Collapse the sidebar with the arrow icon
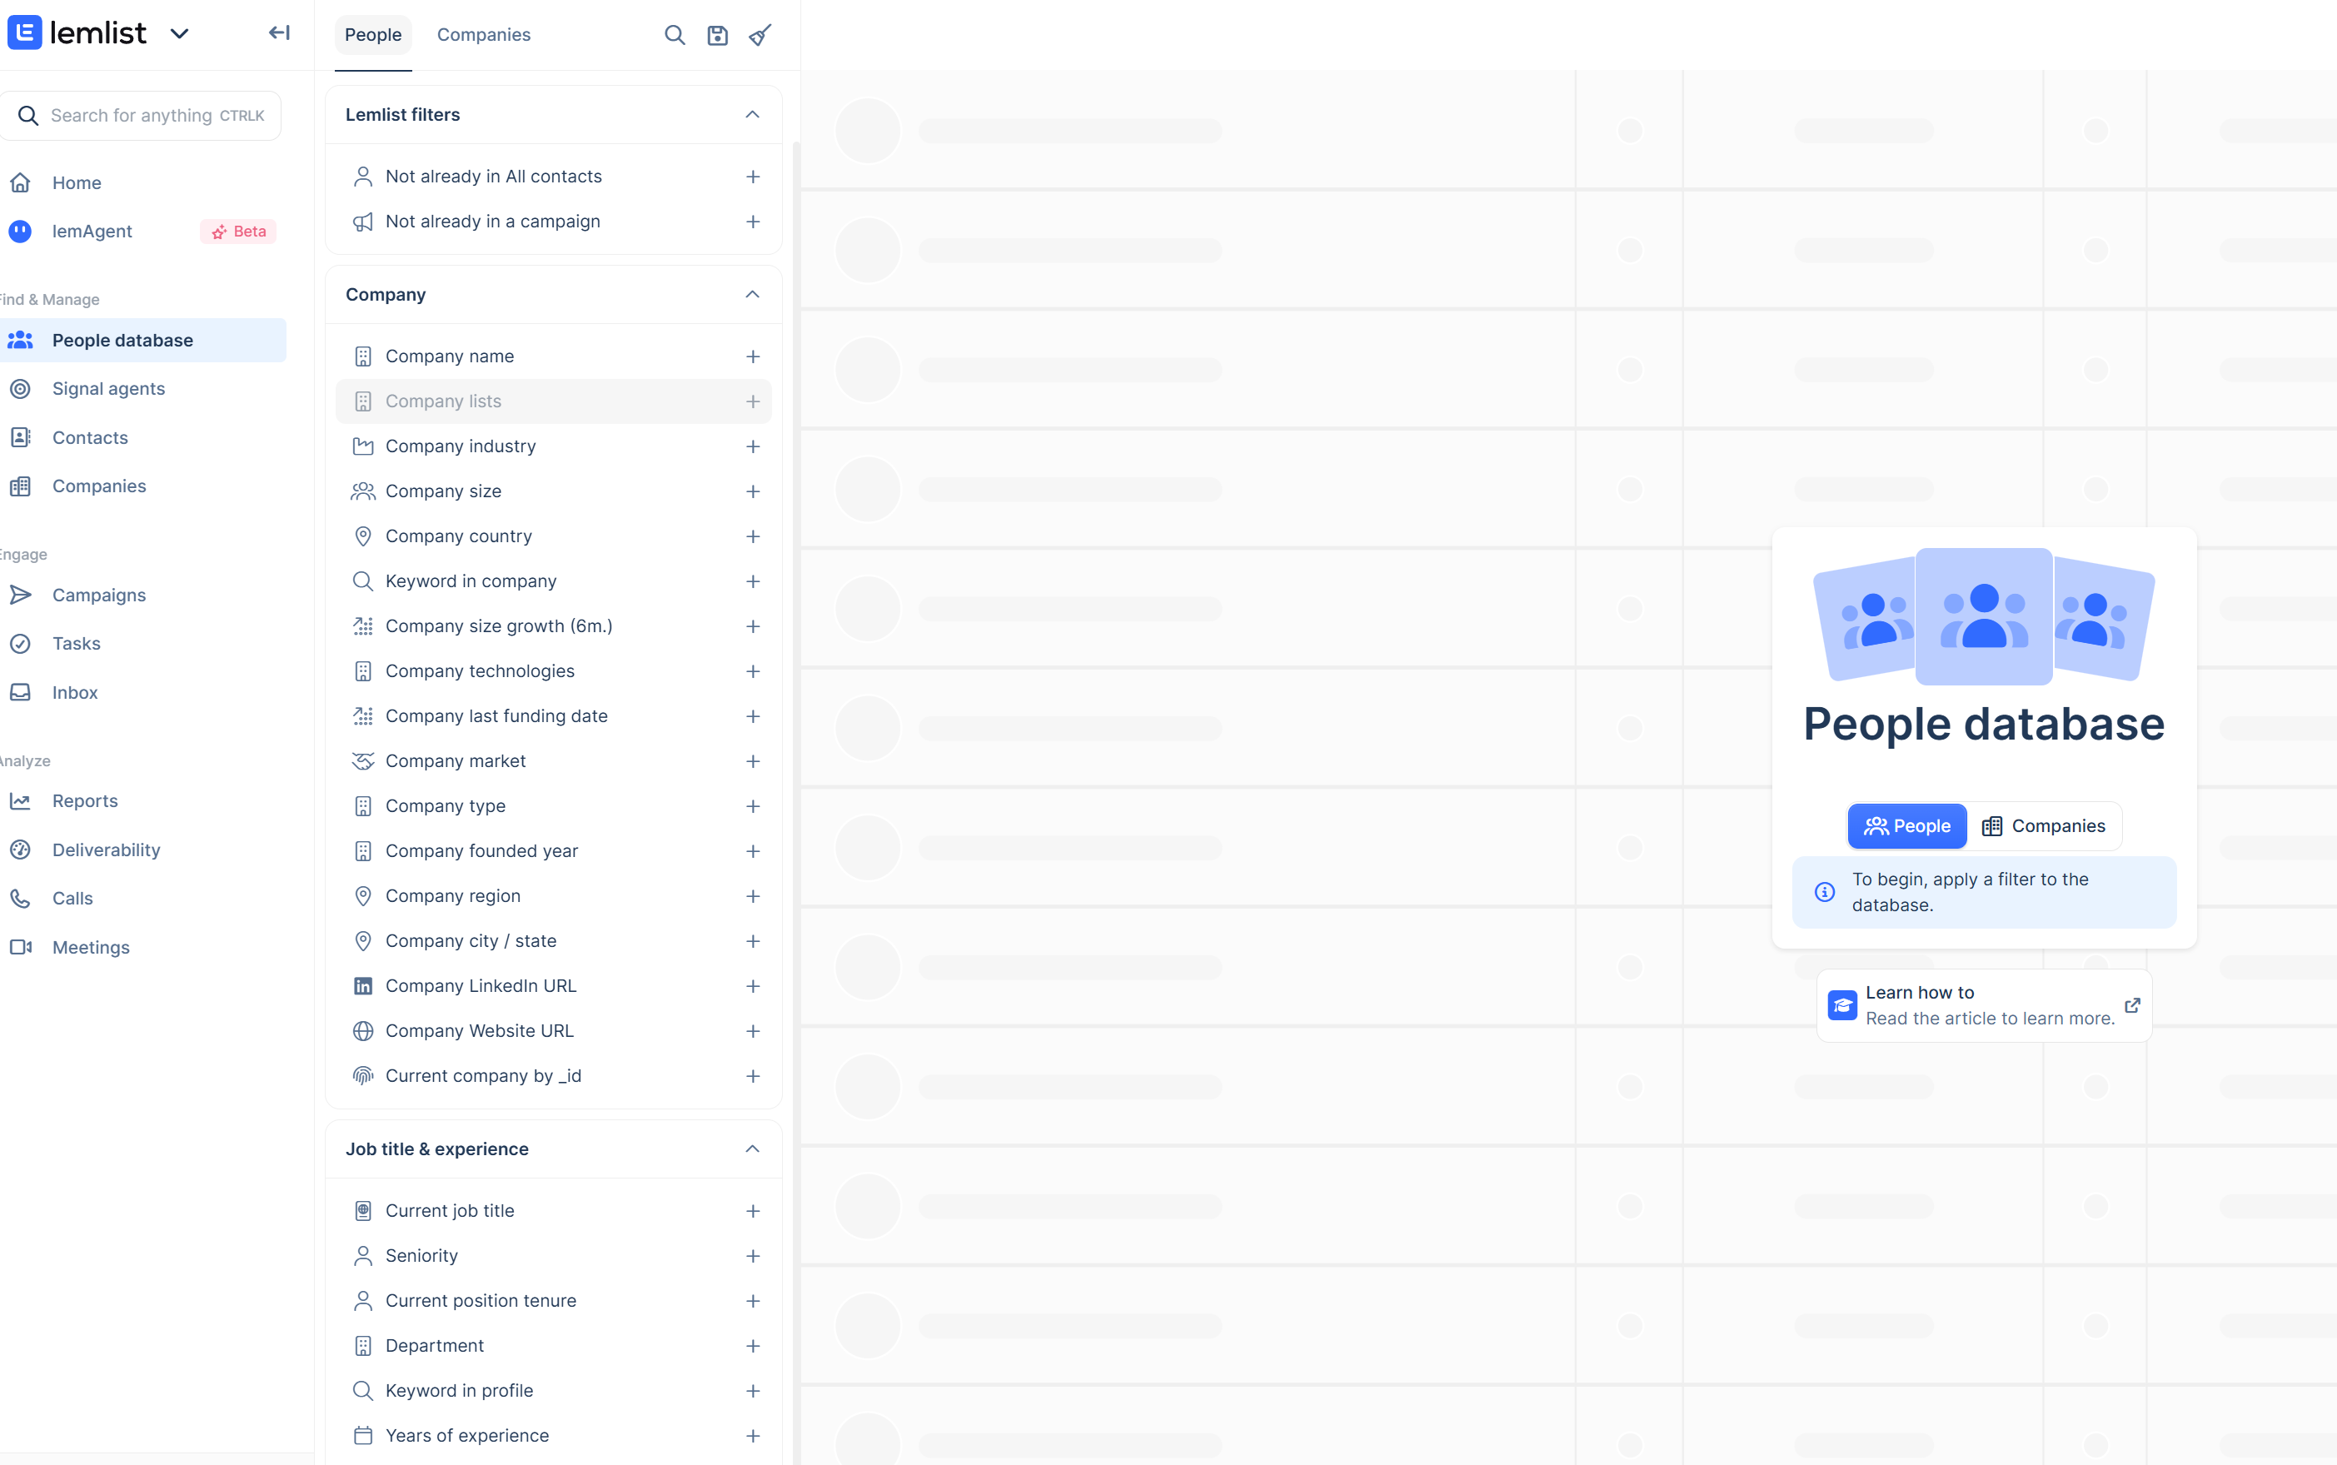 pos(279,33)
